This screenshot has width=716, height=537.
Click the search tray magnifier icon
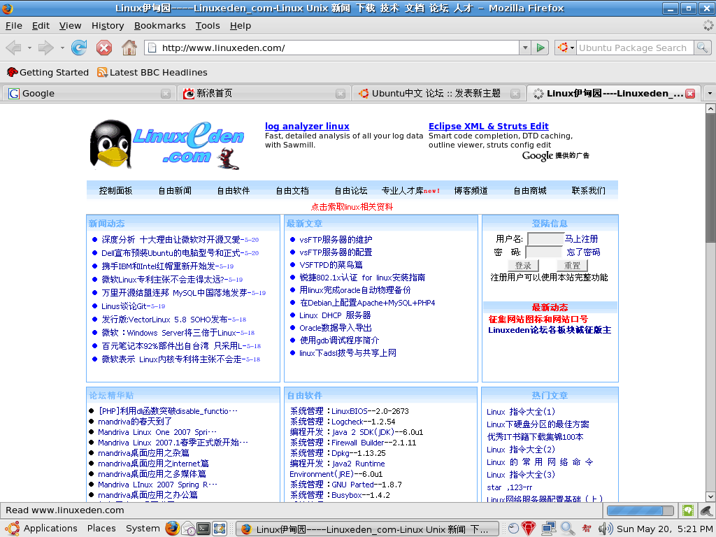[x=568, y=529]
